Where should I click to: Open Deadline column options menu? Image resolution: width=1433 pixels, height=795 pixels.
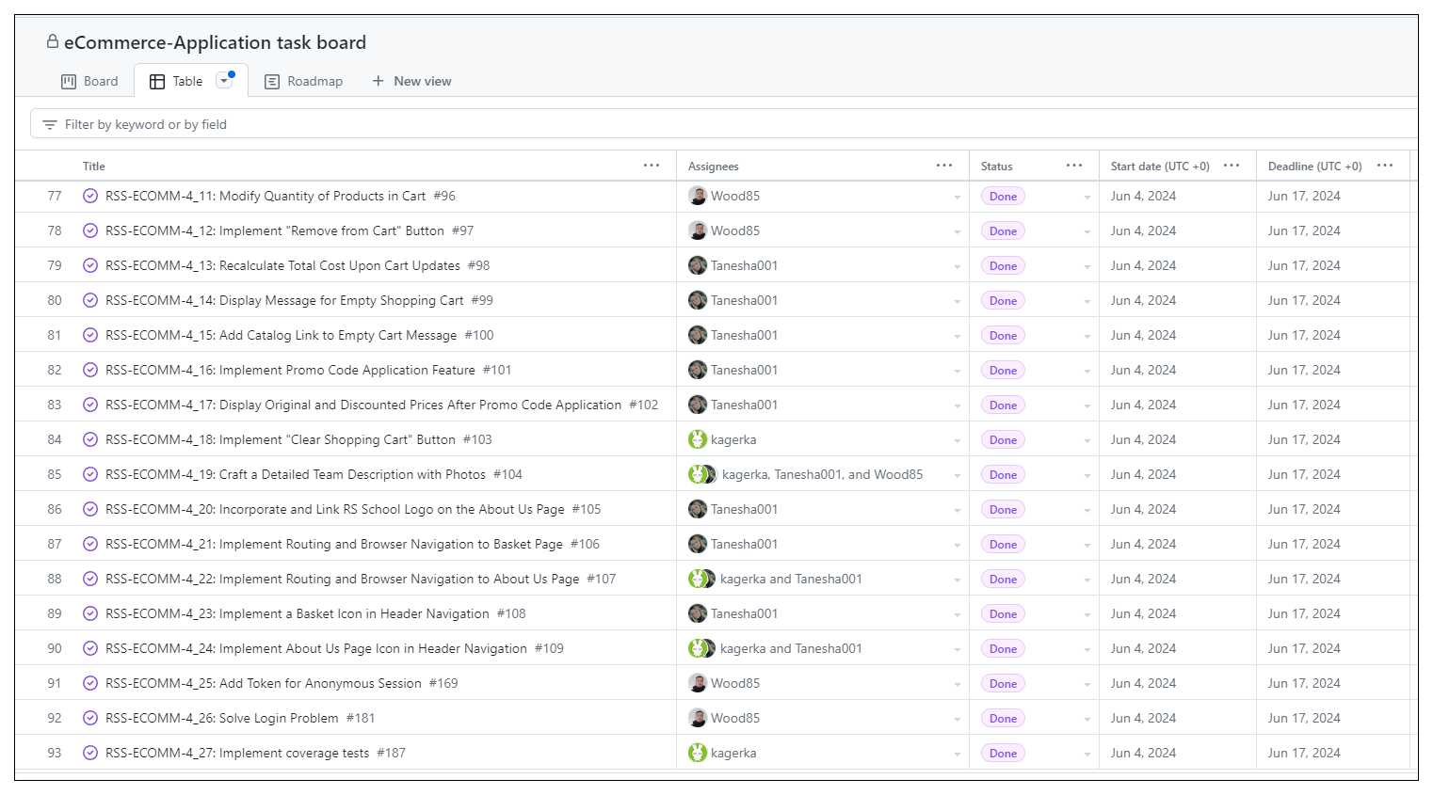1385,166
